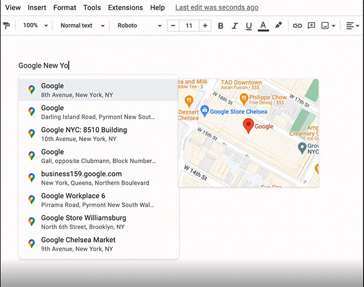The width and height of the screenshot is (364, 287).
Task: Click the 'Last edit was seconds ago' link
Action: [x=217, y=7]
